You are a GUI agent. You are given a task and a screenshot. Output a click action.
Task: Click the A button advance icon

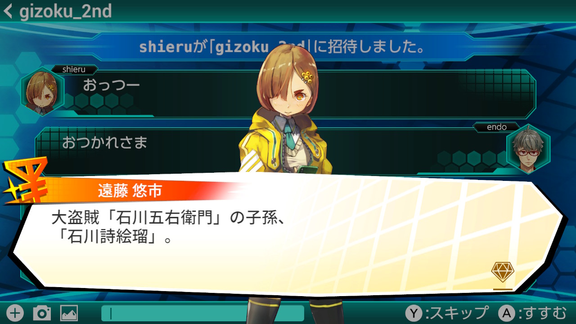[x=507, y=313]
